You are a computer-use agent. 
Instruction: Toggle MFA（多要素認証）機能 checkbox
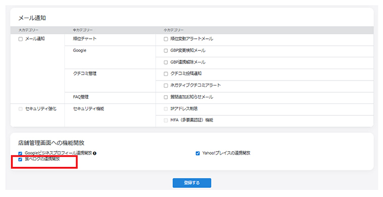click(166, 120)
